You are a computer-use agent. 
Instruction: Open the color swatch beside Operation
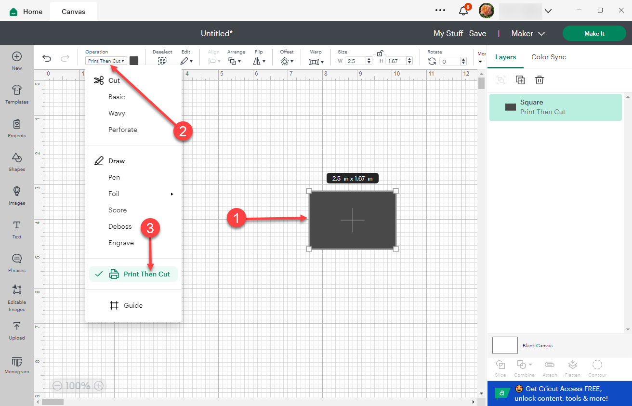coord(134,61)
